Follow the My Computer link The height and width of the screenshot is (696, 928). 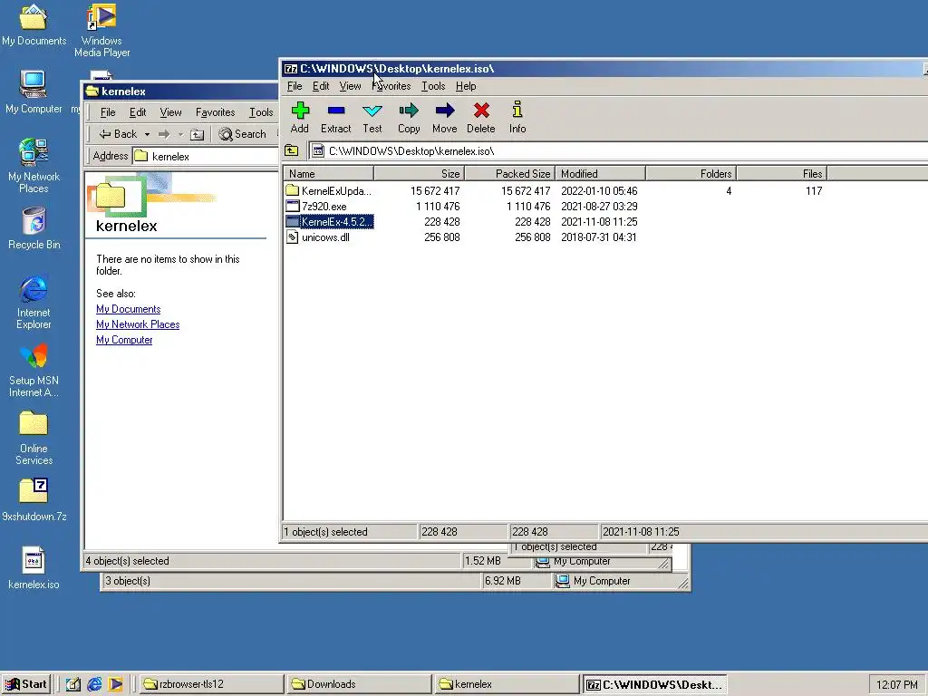[123, 340]
